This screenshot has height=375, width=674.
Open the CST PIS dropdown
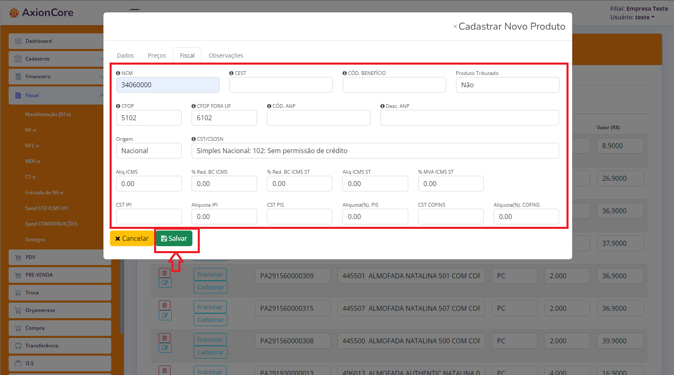click(x=300, y=217)
